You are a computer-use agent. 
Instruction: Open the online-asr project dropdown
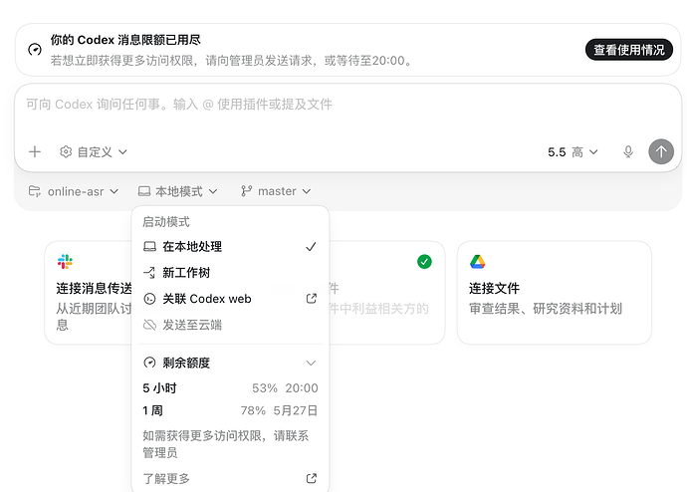73,191
